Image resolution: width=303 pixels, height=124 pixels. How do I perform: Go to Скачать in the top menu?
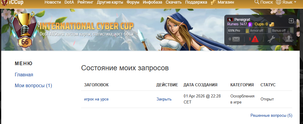pos(174,2)
